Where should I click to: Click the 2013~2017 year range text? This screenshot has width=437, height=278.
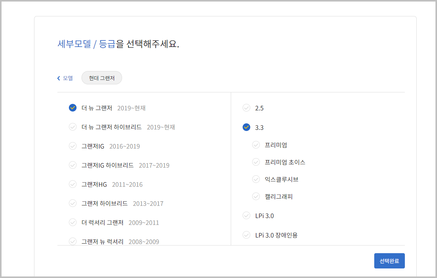click(x=148, y=204)
